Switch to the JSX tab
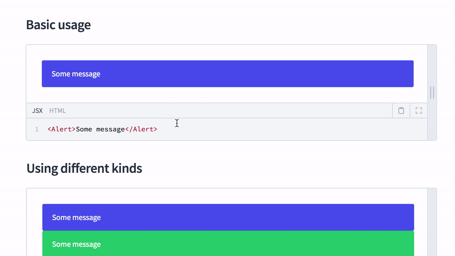 [x=37, y=111]
